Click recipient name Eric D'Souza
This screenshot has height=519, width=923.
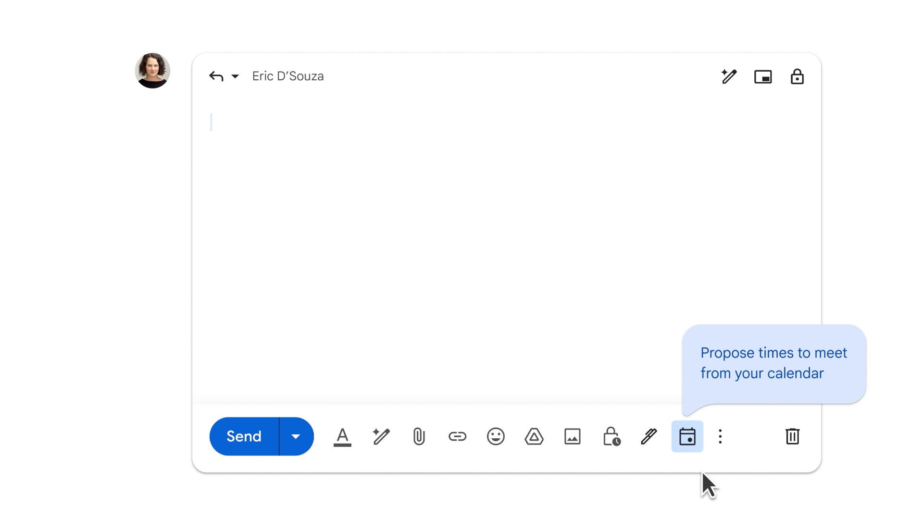[x=287, y=76]
